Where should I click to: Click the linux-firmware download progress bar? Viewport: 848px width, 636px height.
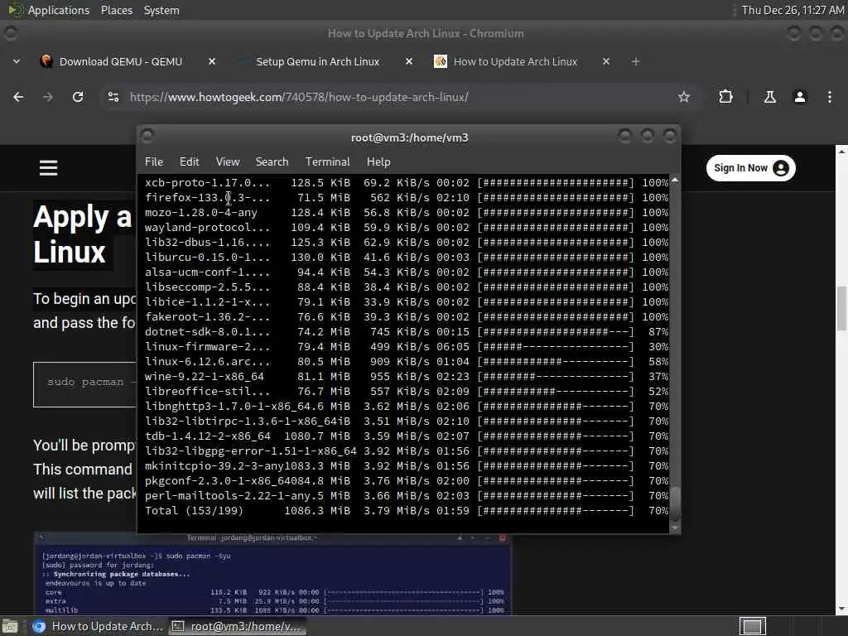(x=556, y=347)
